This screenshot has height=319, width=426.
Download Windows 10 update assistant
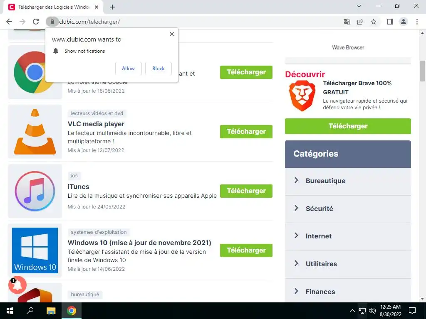(x=246, y=250)
